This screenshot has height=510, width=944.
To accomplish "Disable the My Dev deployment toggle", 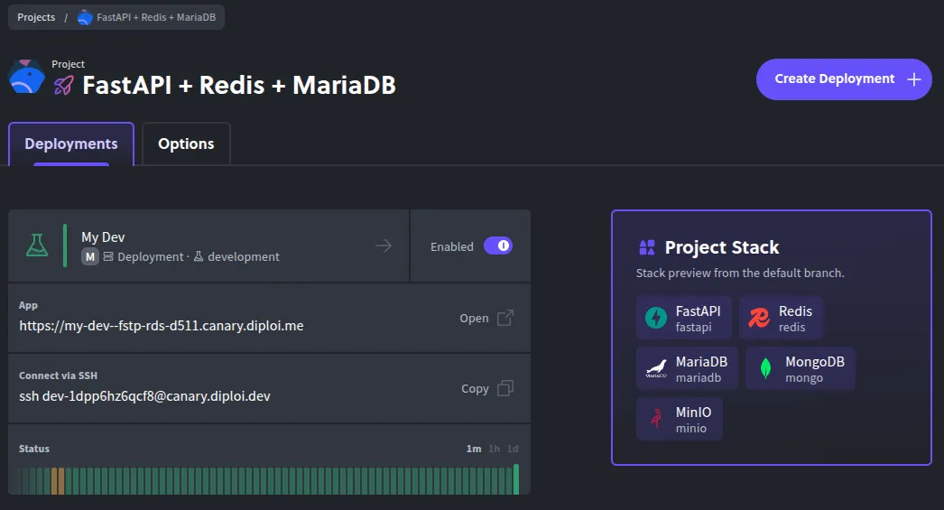I will click(x=498, y=246).
